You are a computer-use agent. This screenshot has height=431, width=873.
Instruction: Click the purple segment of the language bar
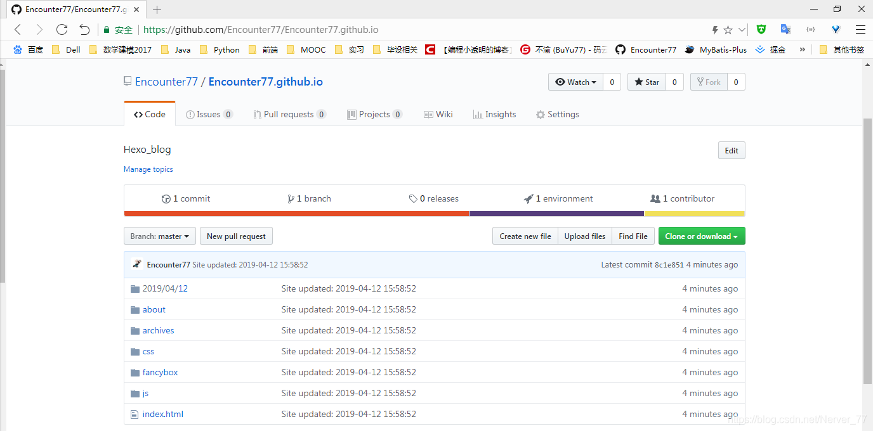tap(556, 214)
